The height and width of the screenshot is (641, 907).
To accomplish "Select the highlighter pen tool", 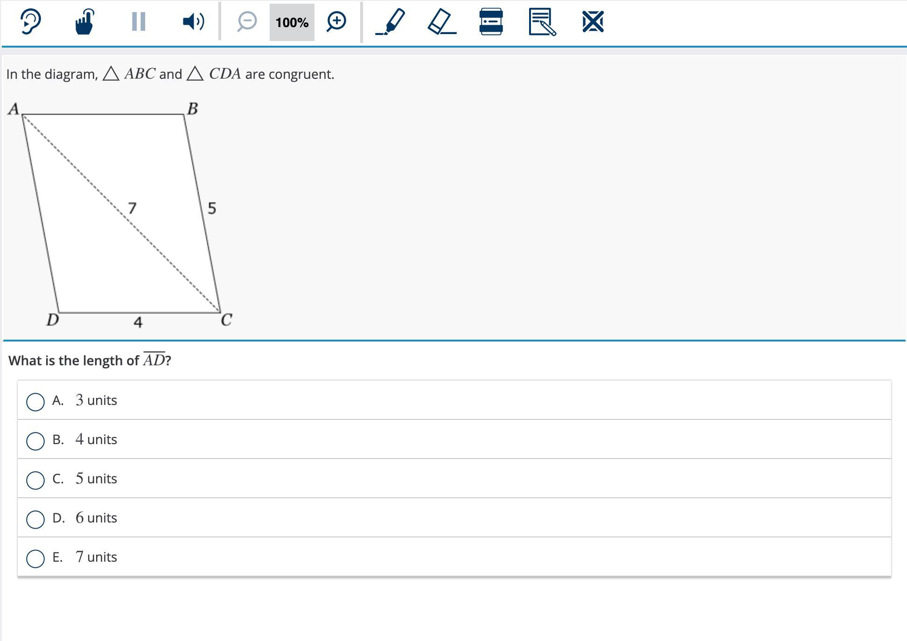I will point(391,21).
